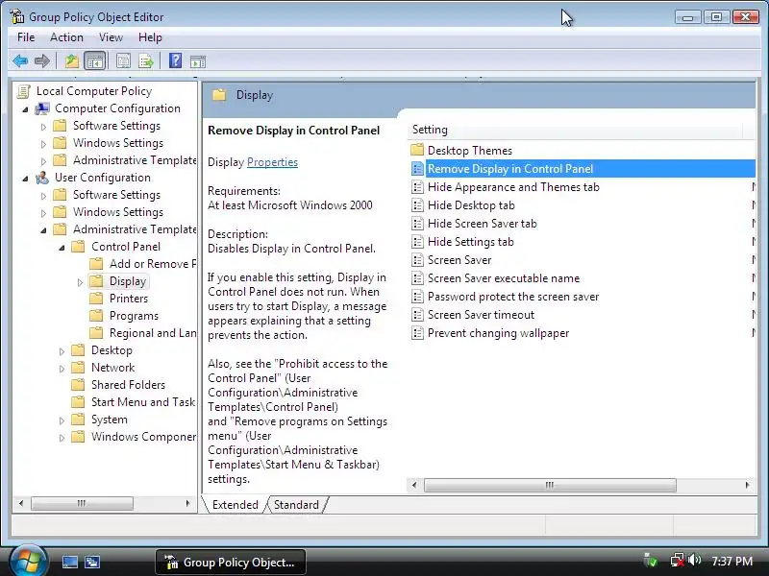Expand the Windows Components tree node
The width and height of the screenshot is (769, 576).
point(62,438)
